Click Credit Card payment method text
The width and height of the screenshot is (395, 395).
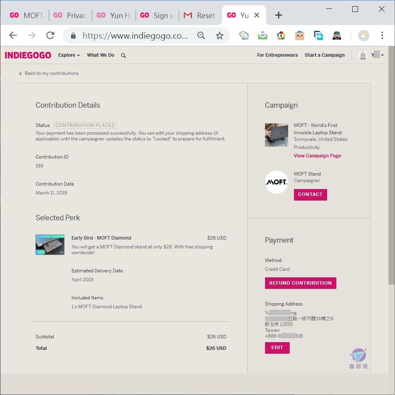(277, 269)
